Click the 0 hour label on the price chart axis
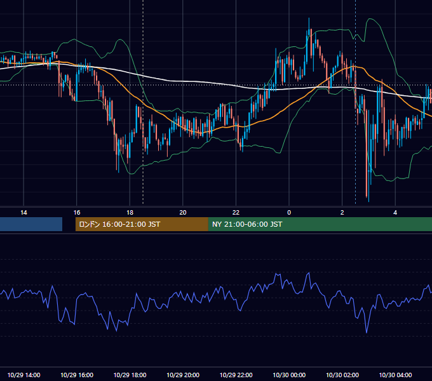 tap(289, 213)
